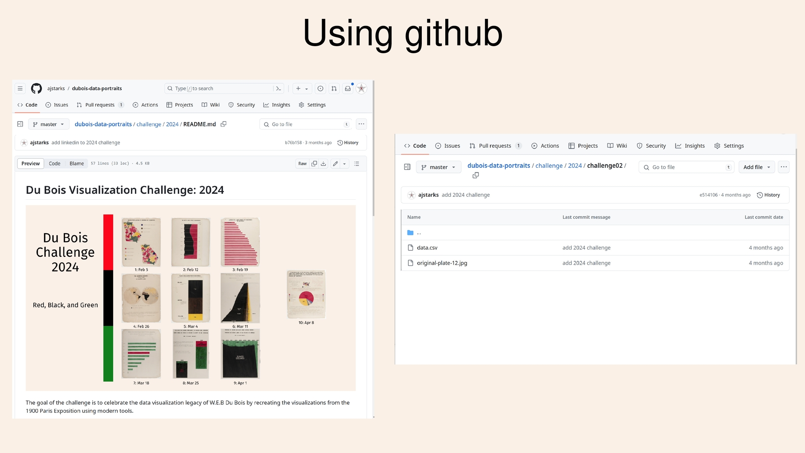This screenshot has width=805, height=453.
Task: Select the Blame view toggle
Action: [77, 164]
